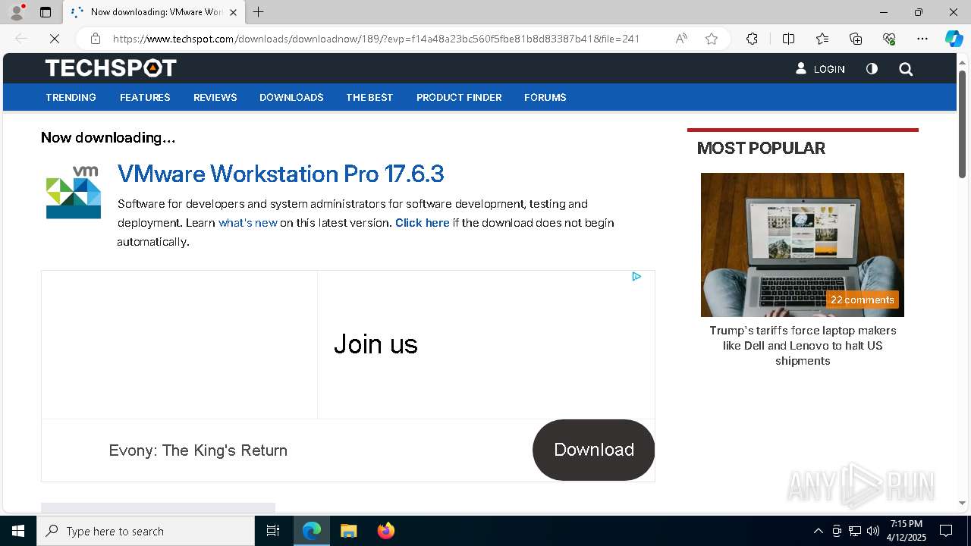Open TechSpot site search
971x546 pixels.
click(x=906, y=69)
